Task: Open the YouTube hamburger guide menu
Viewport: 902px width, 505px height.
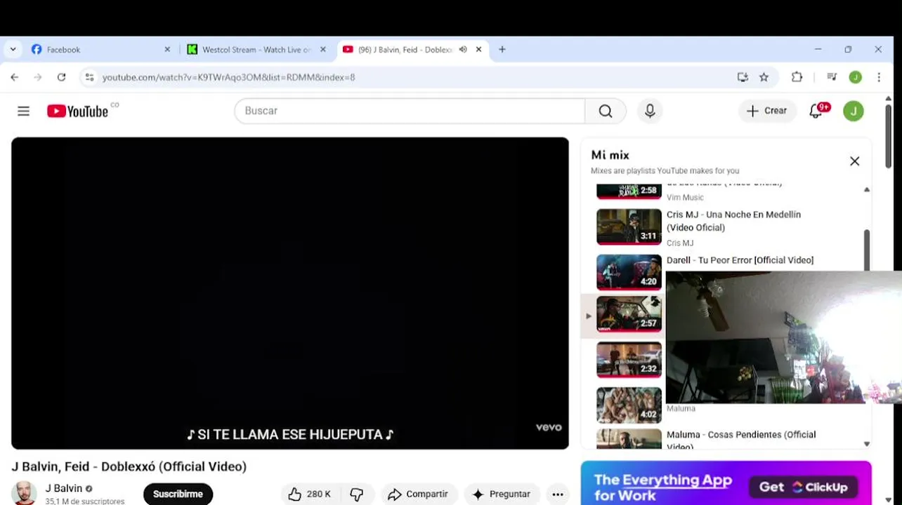Action: pyautogui.click(x=23, y=111)
